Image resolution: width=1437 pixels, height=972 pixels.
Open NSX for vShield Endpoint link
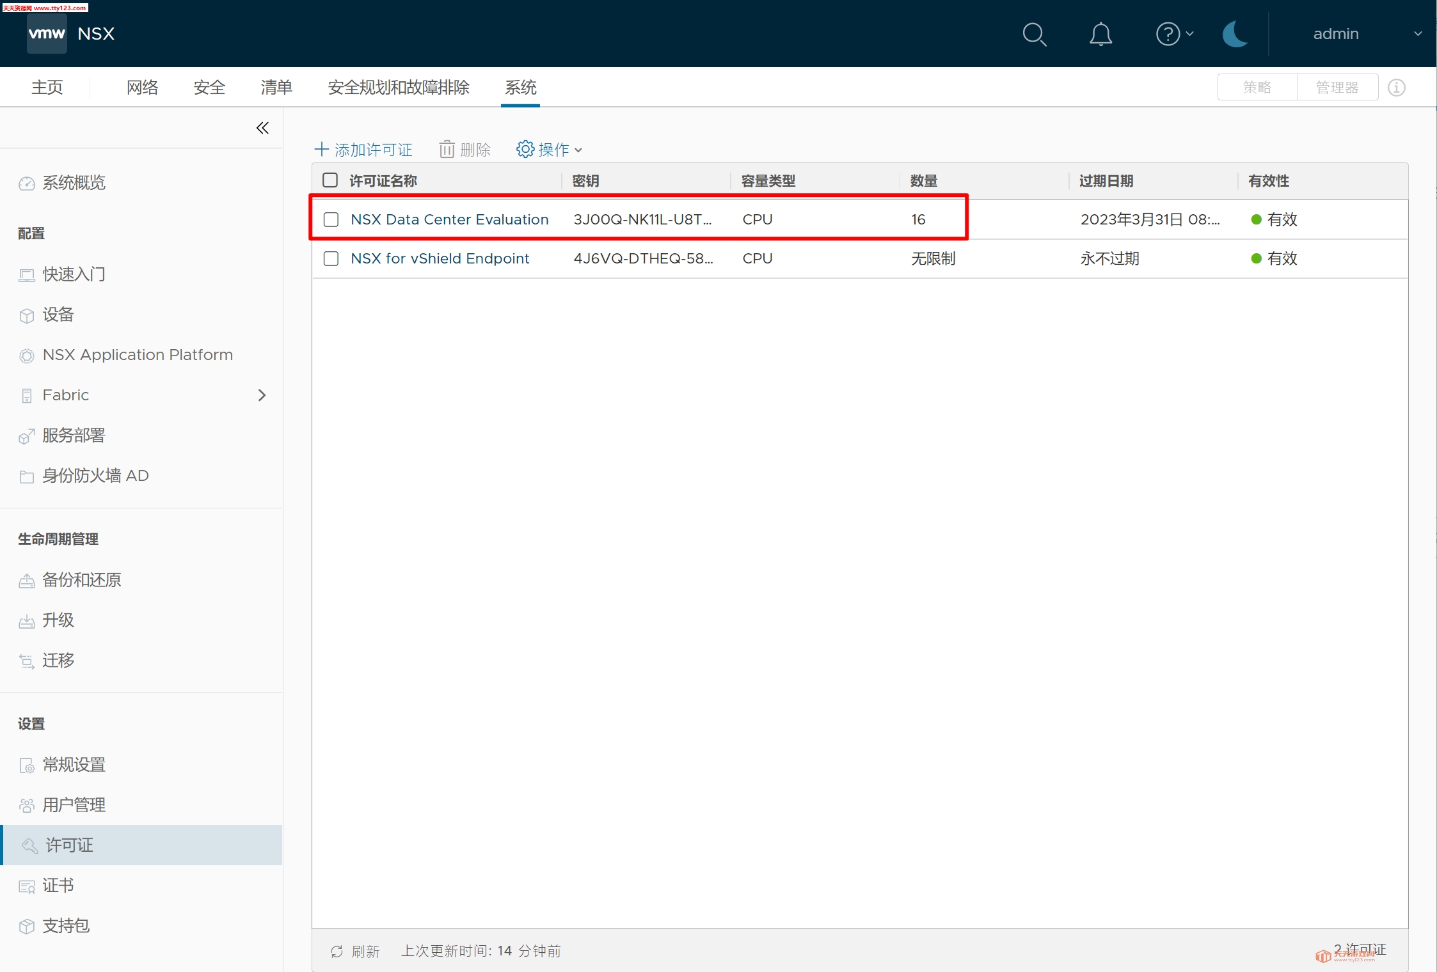tap(440, 258)
